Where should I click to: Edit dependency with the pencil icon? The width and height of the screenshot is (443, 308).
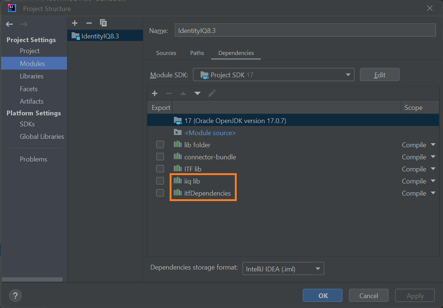(212, 93)
